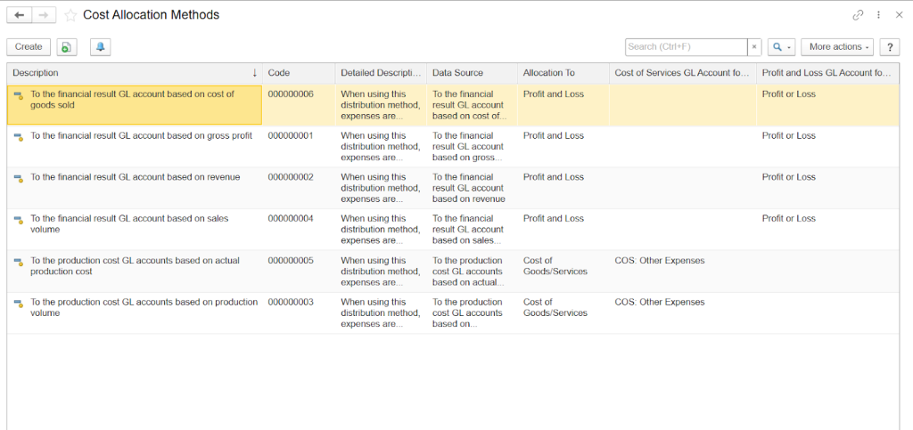
Task: Select row icon for gross profit method
Action: tap(19, 136)
